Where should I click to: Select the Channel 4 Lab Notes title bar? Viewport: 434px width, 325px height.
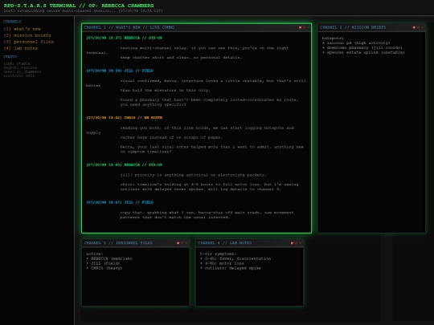(249, 243)
